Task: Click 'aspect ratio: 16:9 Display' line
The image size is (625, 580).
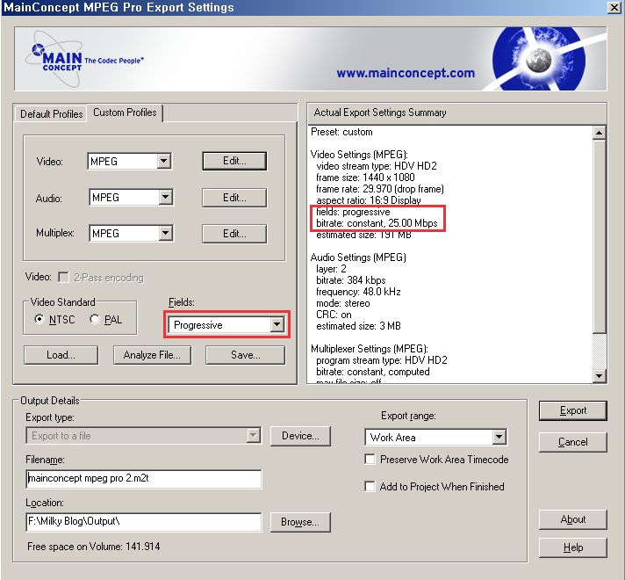Action: [369, 200]
